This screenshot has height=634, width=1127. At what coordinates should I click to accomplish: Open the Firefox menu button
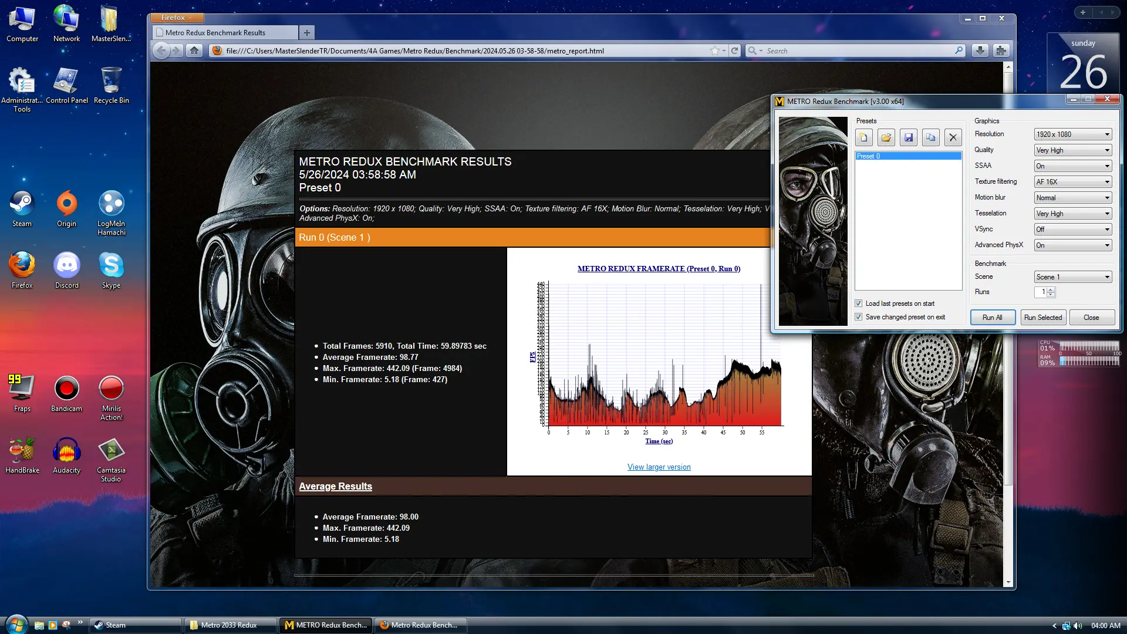tap(177, 18)
